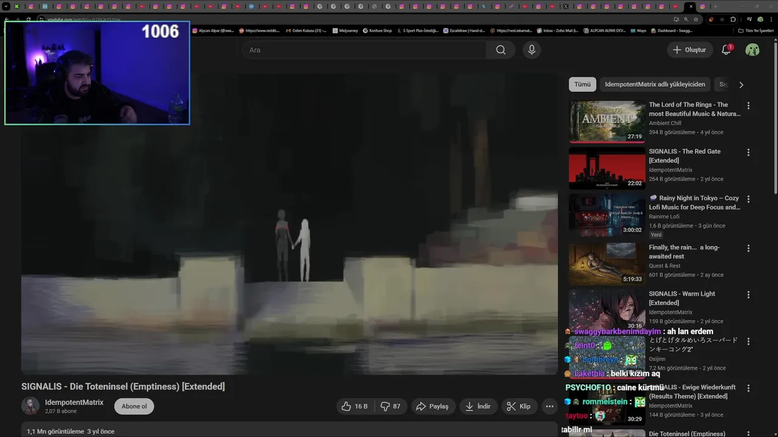778x437 pixels.
Task: Open options for the Oxijinn video
Action: [748, 341]
